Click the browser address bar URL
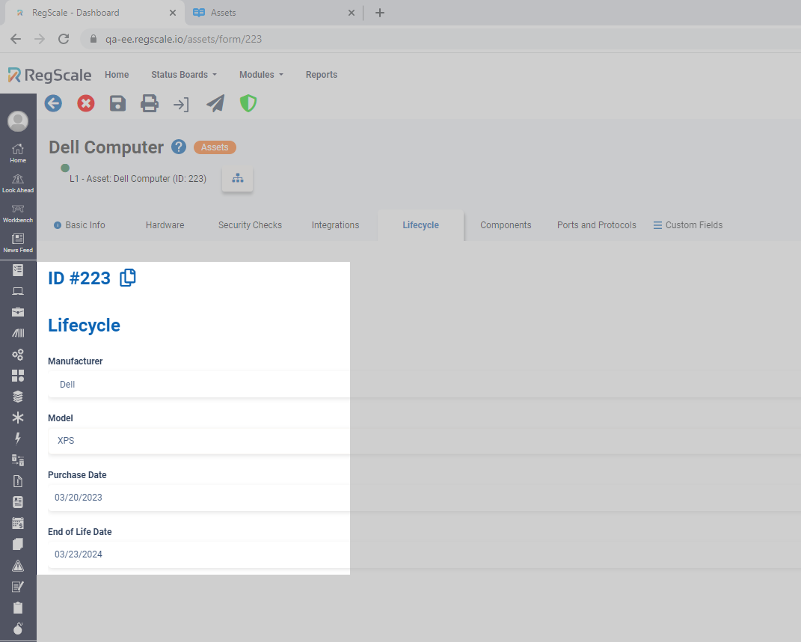The image size is (801, 642). point(183,39)
